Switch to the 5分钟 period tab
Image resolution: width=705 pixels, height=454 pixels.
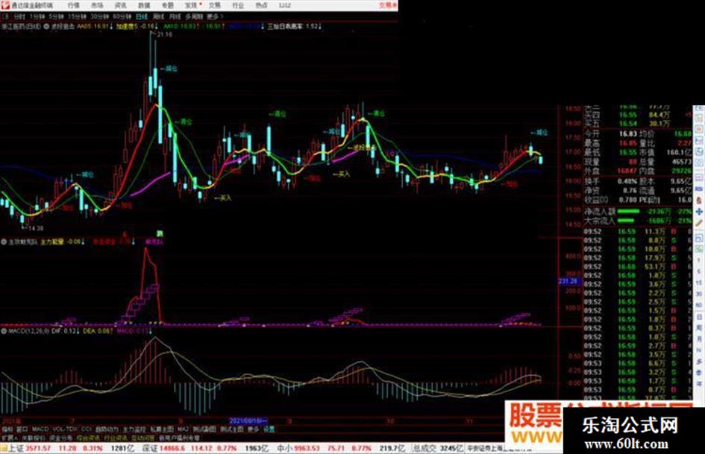(55, 16)
